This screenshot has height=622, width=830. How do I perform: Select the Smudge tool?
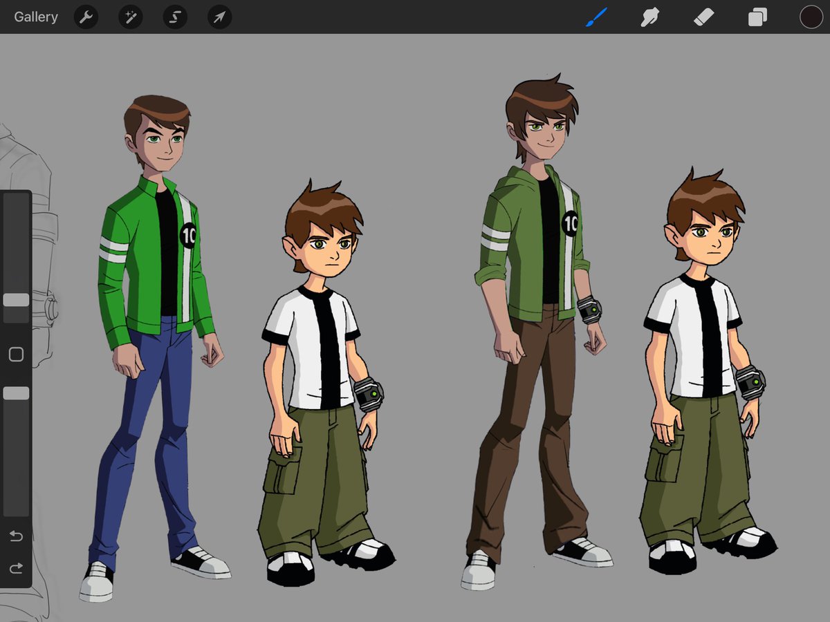pos(649,17)
